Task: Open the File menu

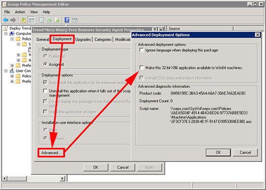Action: click(x=7, y=12)
